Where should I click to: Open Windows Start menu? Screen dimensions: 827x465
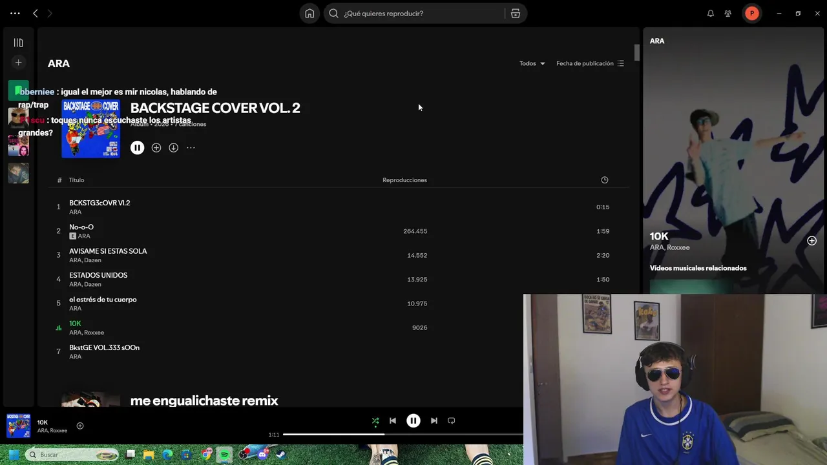coord(13,455)
